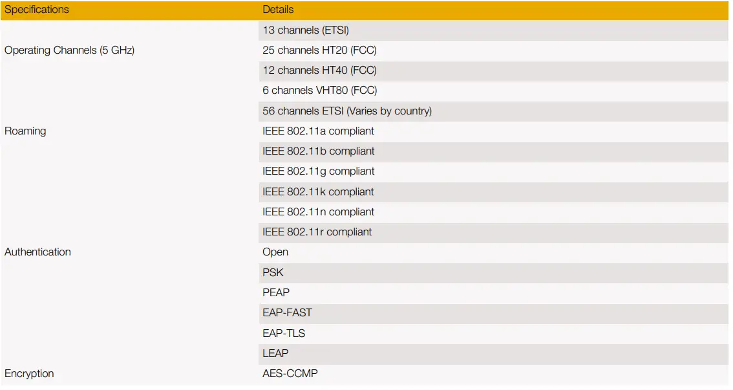
Task: Select the IEEE 802.11r compliant cell
Action: pos(317,232)
